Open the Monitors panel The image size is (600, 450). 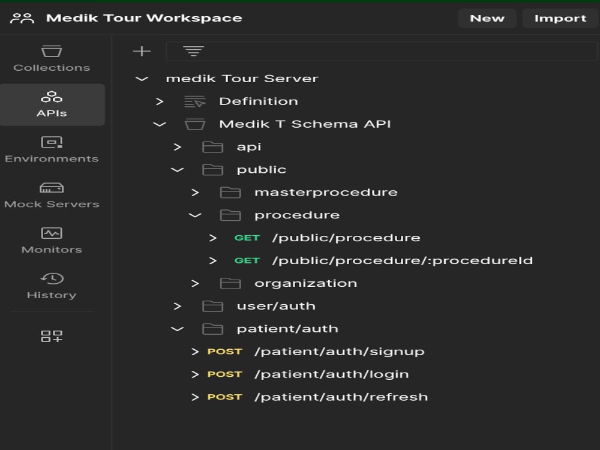(52, 239)
